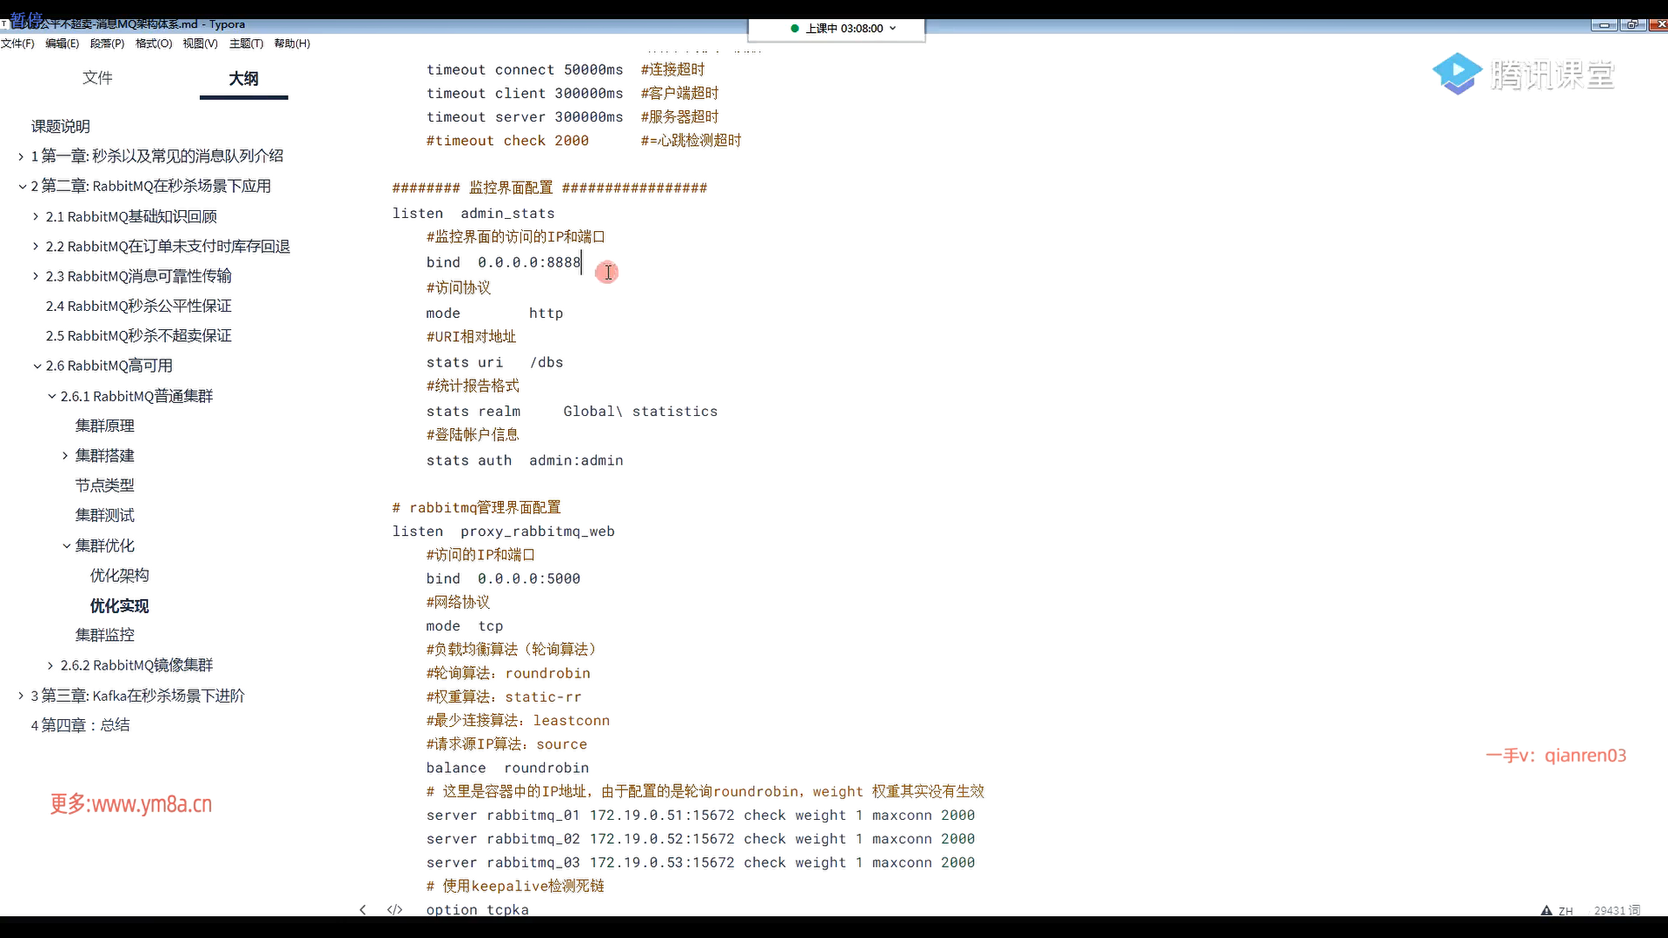Expand chapter 3 Kafka outline section
The height and width of the screenshot is (938, 1668).
click(21, 696)
